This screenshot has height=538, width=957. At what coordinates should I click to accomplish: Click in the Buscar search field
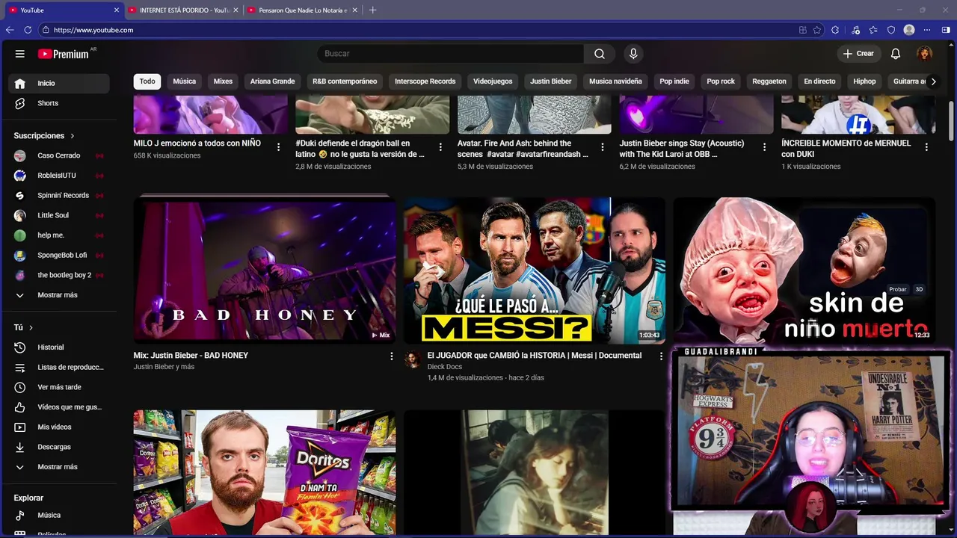click(451, 54)
